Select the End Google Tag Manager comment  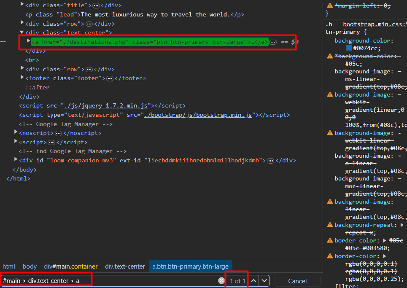[x=73, y=151]
